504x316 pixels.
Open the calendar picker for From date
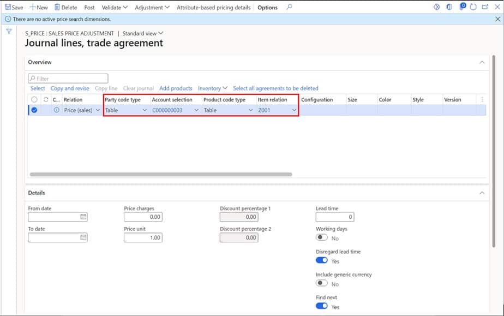(82, 216)
